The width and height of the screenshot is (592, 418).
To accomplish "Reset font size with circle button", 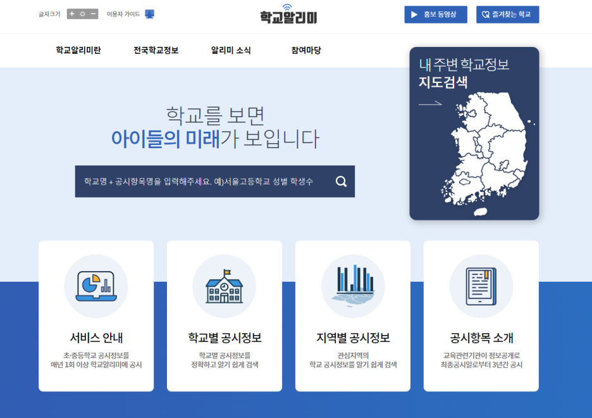I will tap(82, 14).
